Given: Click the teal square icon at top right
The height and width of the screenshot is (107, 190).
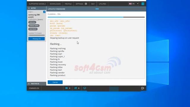Looking at the screenshot, I should pyautogui.click(x=143, y=4).
